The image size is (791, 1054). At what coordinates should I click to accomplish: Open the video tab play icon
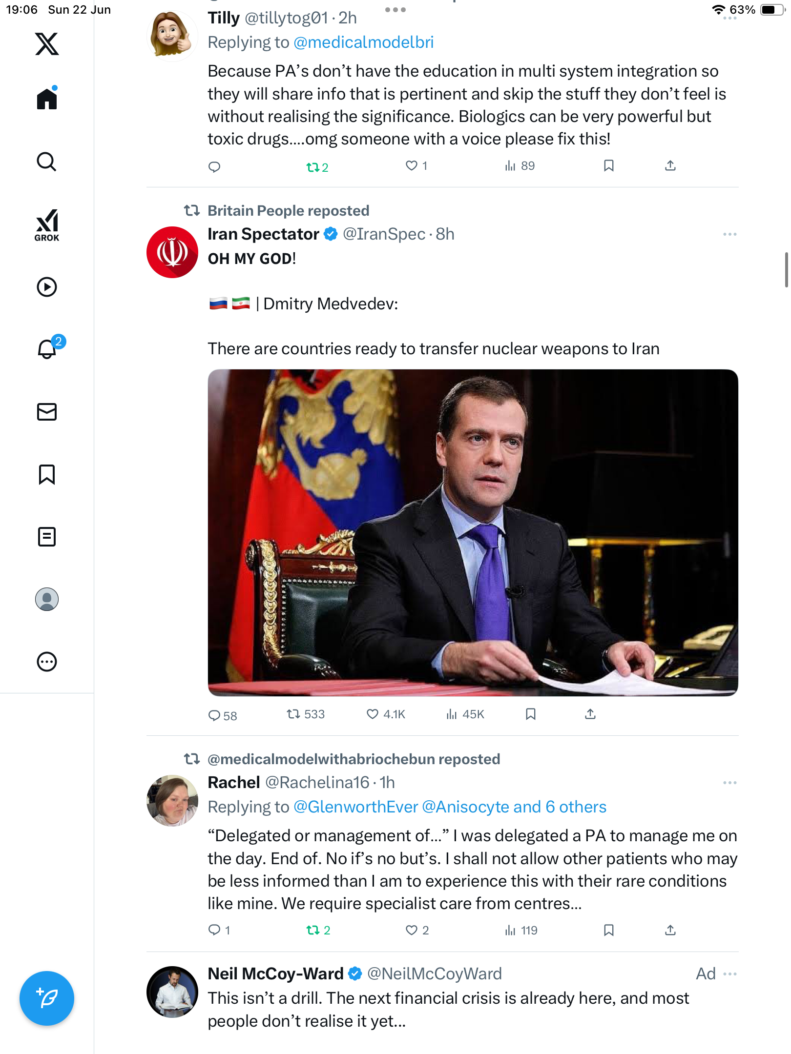[47, 287]
